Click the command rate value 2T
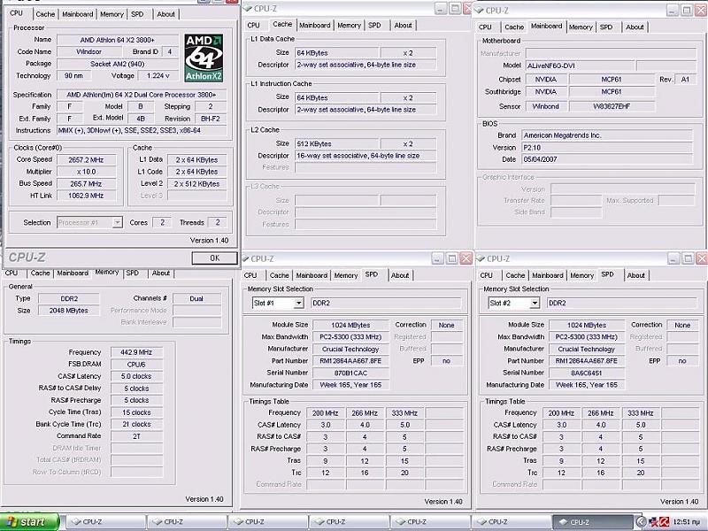The width and height of the screenshot is (708, 531). [x=136, y=436]
